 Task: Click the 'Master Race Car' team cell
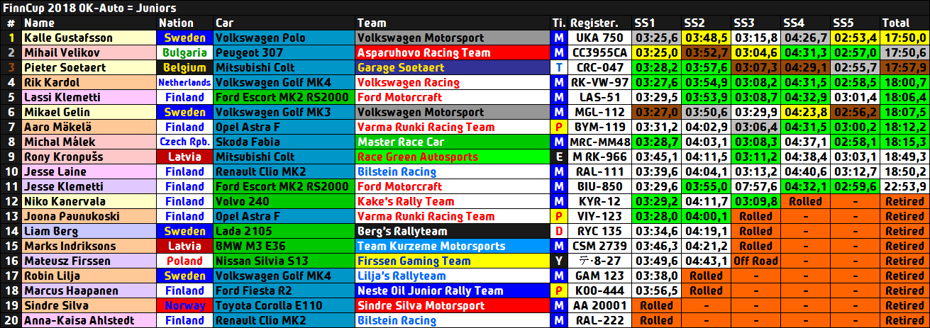452,142
